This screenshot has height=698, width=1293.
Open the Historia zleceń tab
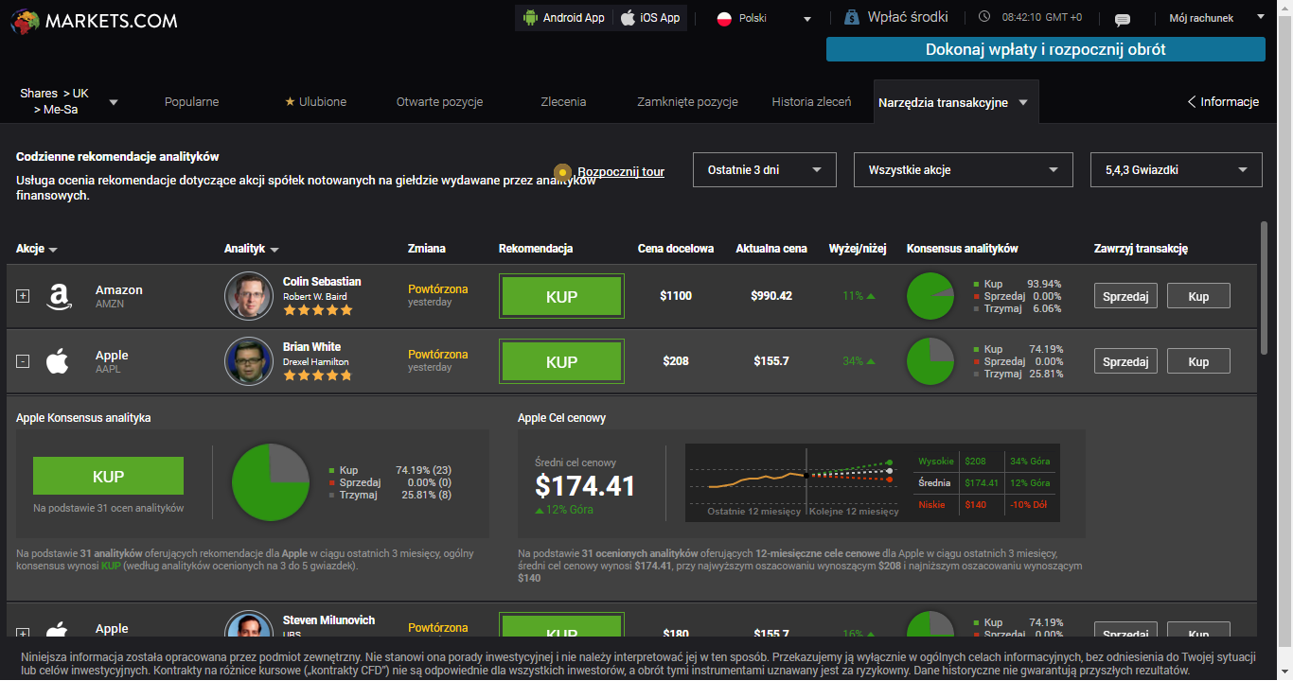point(811,101)
